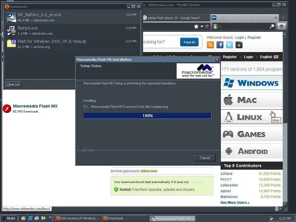Click the installer 100% progress bar
Viewport: 296px width, 222px height.
tap(147, 116)
